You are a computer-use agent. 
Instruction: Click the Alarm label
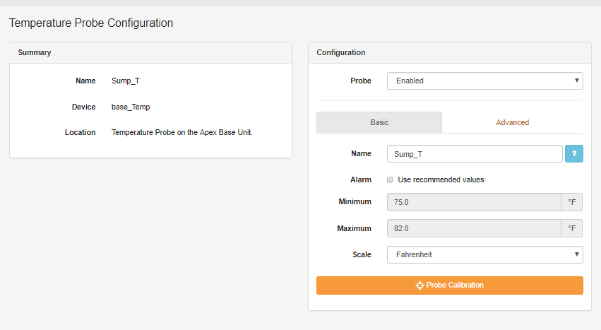point(361,179)
